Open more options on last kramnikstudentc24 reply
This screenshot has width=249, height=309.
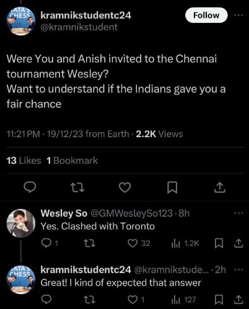click(x=238, y=269)
